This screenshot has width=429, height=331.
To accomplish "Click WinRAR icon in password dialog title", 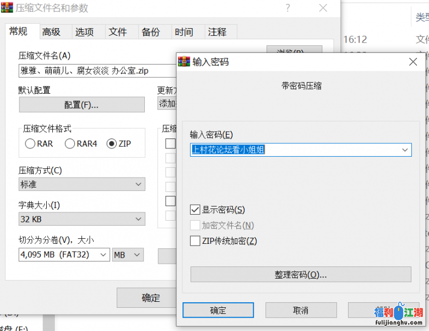I will (x=184, y=62).
